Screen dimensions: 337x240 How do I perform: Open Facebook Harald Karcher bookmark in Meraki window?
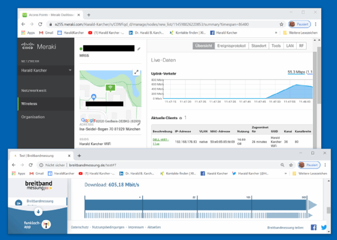[x=224, y=32]
